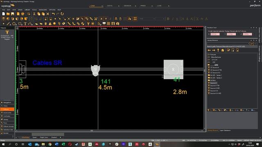
Task: Select CE Source 4 750 in library tree
Action: [x=216, y=70]
